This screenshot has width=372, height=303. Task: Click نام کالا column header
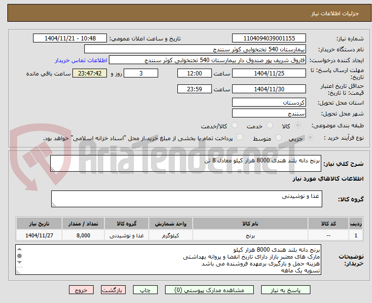coord(250,224)
